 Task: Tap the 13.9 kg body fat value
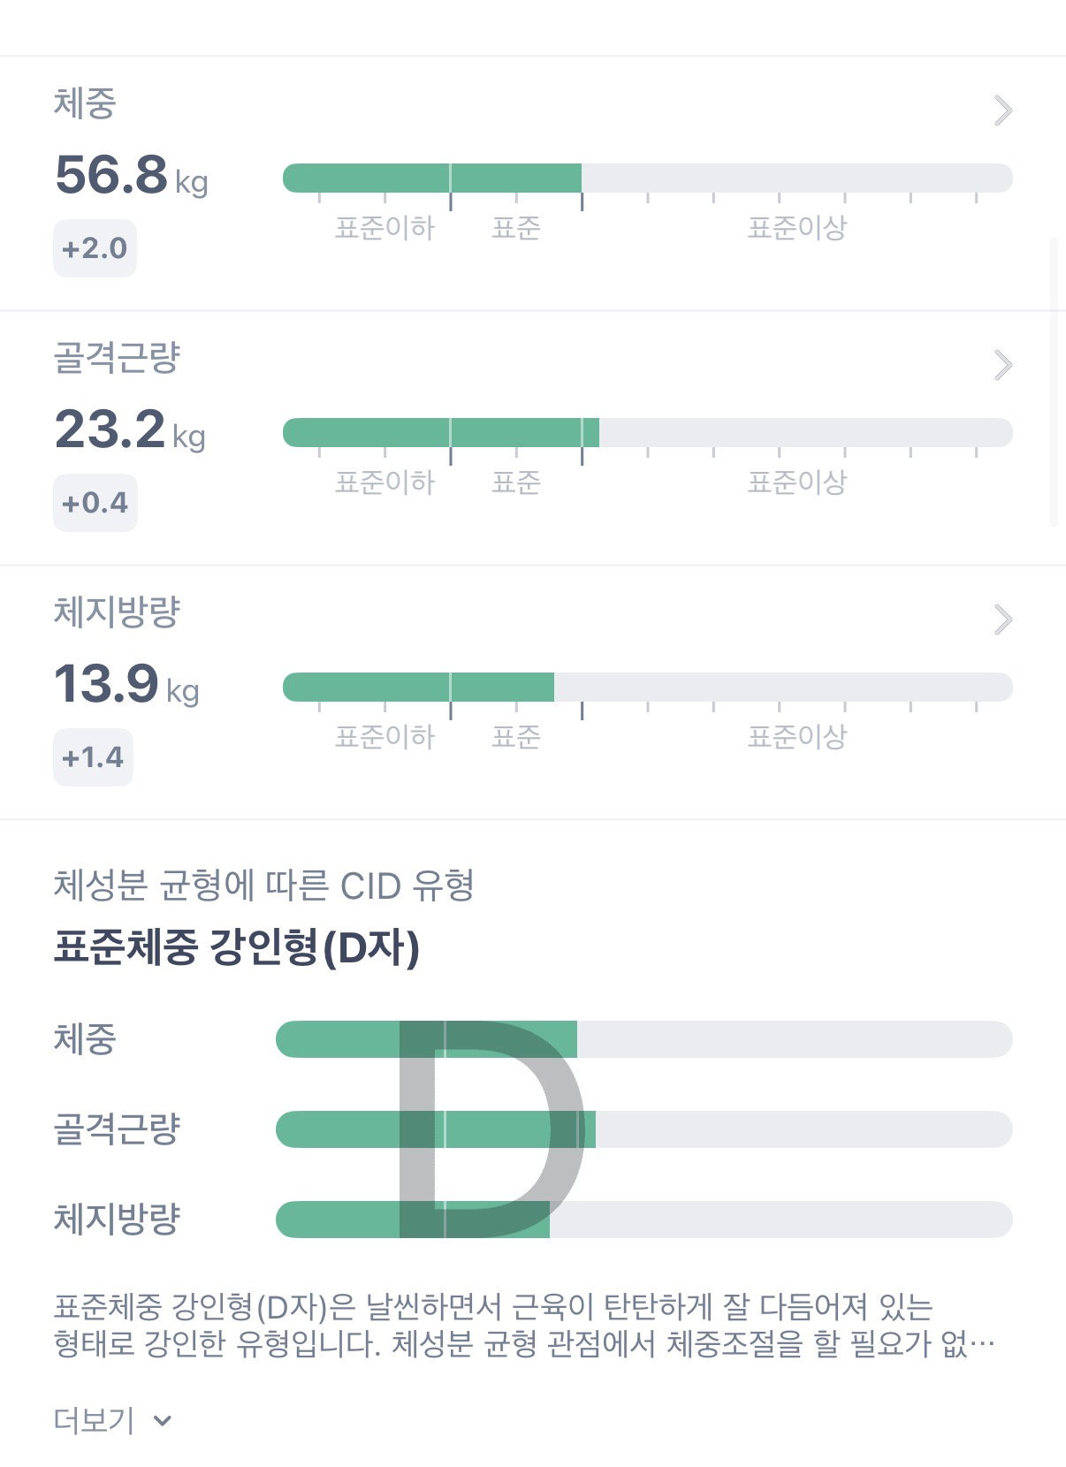pyautogui.click(x=127, y=683)
